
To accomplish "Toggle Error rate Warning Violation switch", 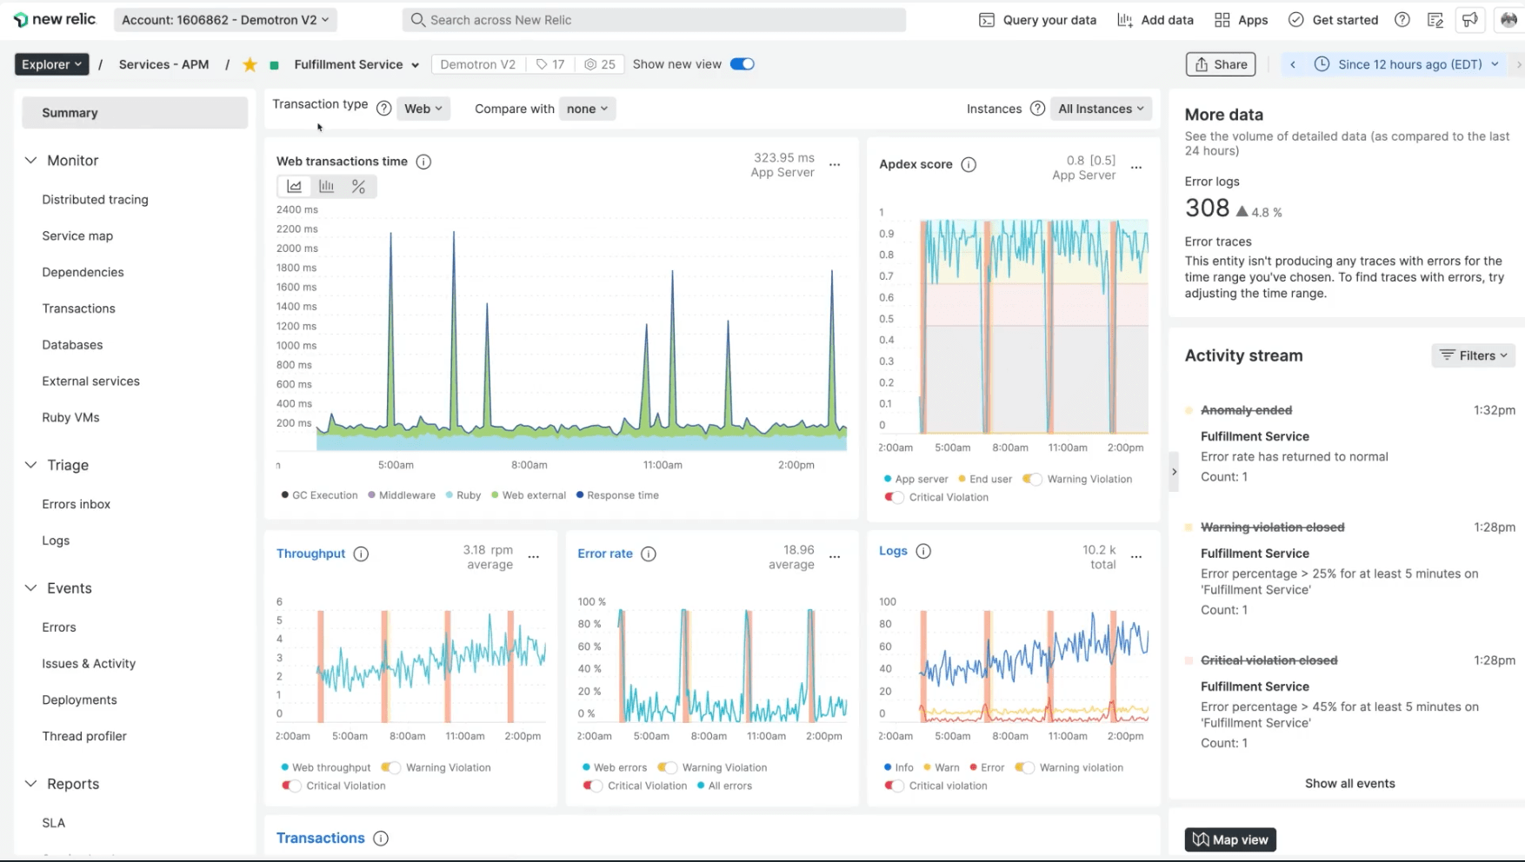I will (667, 767).
